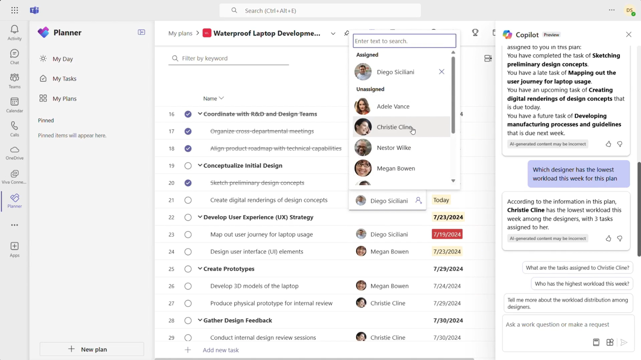This screenshot has height=360, width=641.
Task: Open the Chat icon in the sidebar
Action: (x=14, y=56)
